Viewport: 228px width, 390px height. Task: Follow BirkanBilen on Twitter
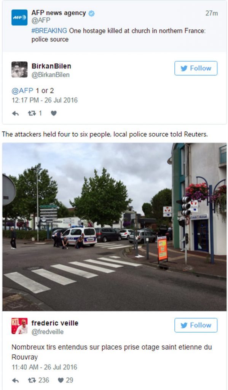[x=196, y=68]
